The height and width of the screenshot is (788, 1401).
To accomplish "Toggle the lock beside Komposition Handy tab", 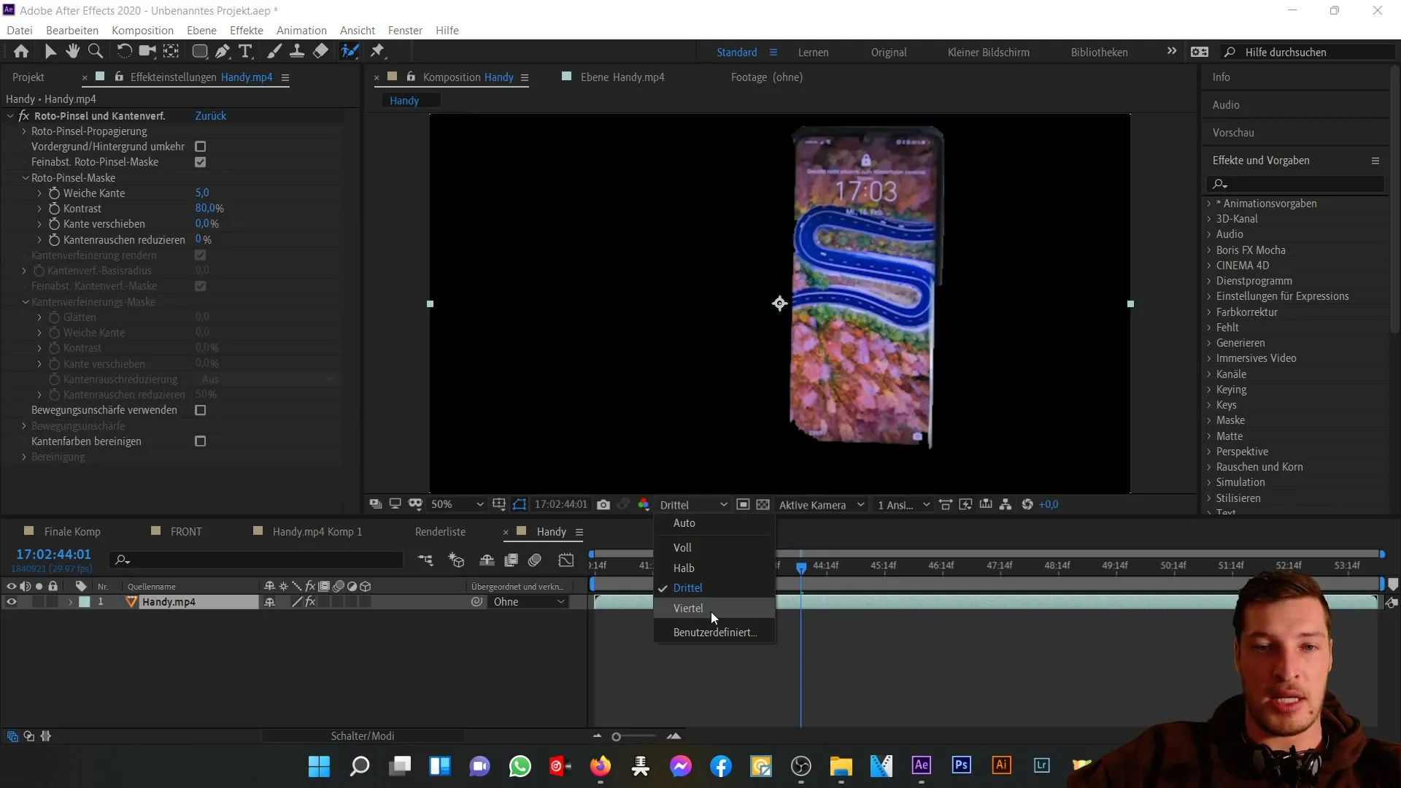I will 411,77.
